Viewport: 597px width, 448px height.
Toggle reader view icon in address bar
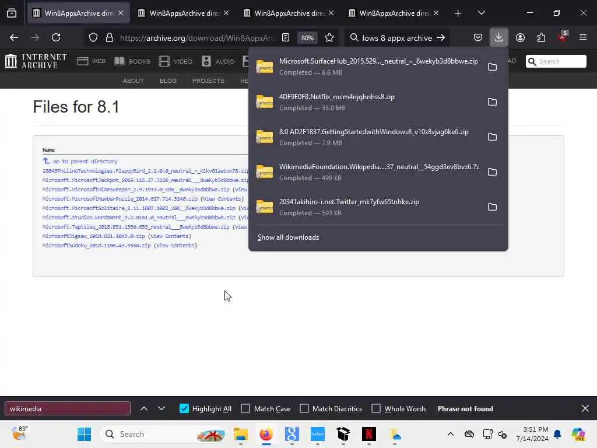tap(286, 37)
